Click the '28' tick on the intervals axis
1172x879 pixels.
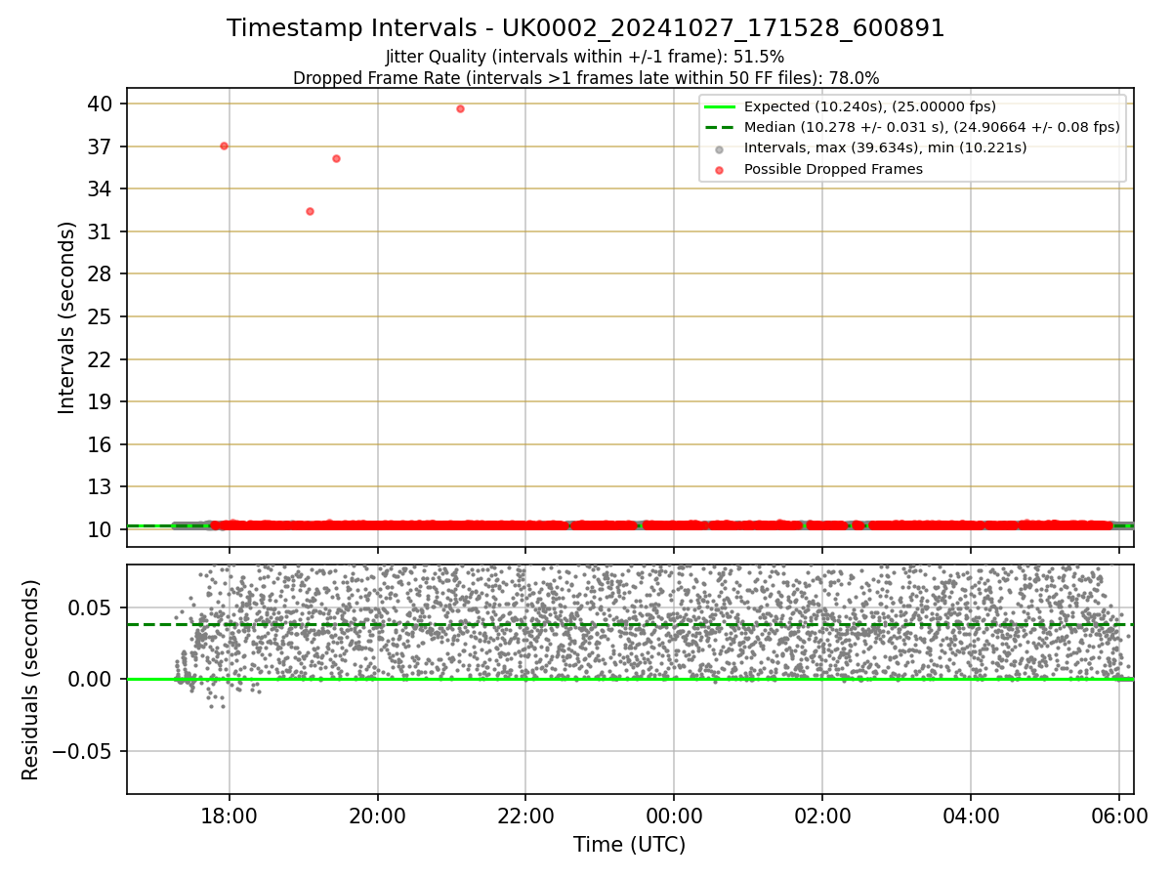[102, 273]
